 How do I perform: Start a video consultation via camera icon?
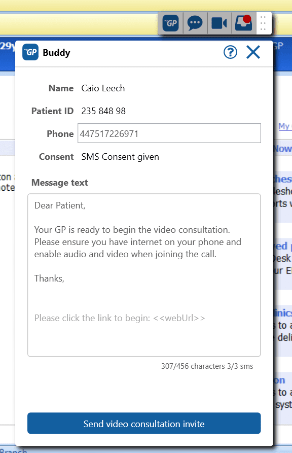[219, 23]
